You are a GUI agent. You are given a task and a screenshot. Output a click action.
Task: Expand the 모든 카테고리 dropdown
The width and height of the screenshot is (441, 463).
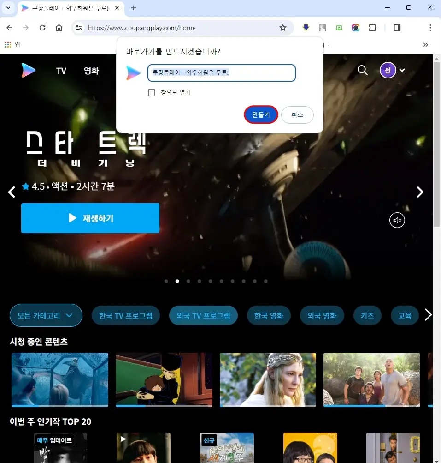click(x=46, y=315)
